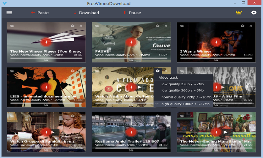This screenshot has height=158, width=263.
Task: Select low quality 270p video track
Action: (182, 84)
